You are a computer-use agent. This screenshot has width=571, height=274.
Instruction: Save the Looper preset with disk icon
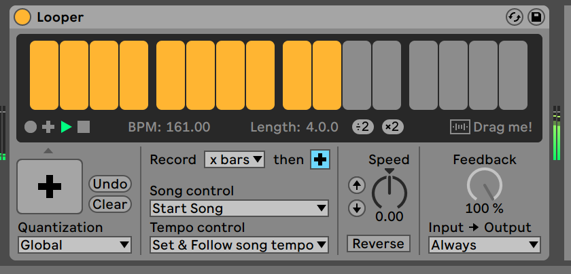coord(536,17)
